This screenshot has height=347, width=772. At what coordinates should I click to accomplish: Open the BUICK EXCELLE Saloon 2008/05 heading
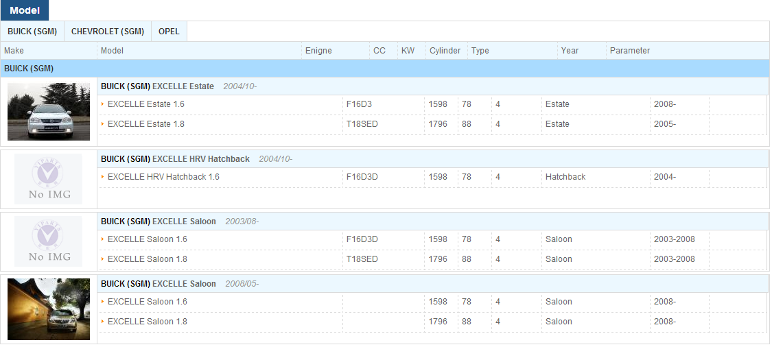[159, 284]
